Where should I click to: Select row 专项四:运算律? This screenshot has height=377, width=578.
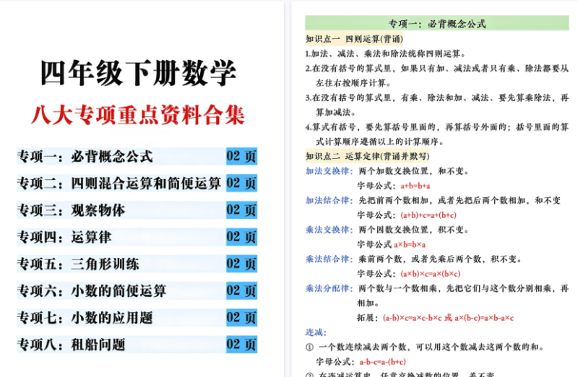137,237
